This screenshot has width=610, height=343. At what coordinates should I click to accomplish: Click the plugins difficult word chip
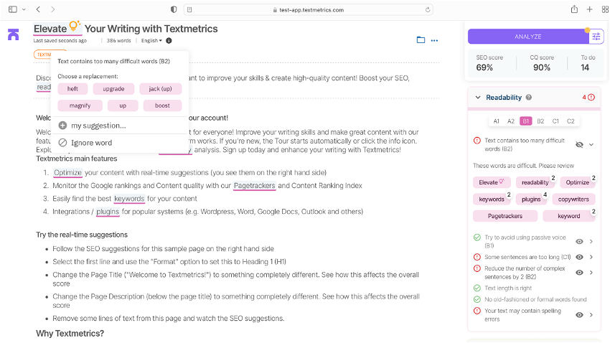click(x=531, y=199)
